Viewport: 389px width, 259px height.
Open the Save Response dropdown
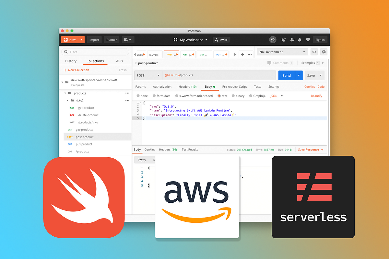[311, 150]
